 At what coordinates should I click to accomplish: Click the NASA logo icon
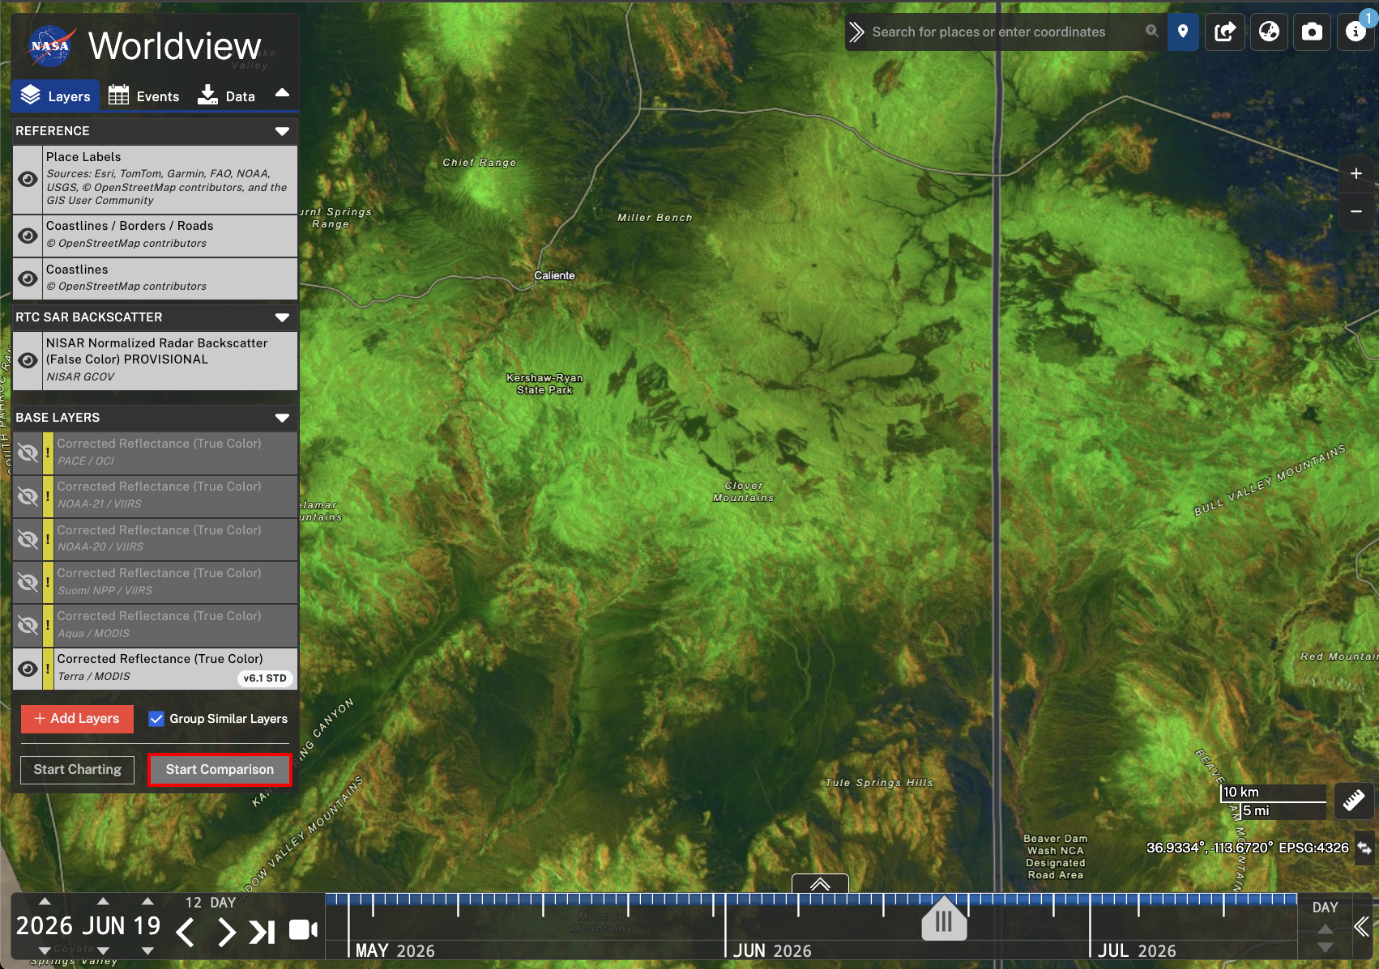coord(51,47)
